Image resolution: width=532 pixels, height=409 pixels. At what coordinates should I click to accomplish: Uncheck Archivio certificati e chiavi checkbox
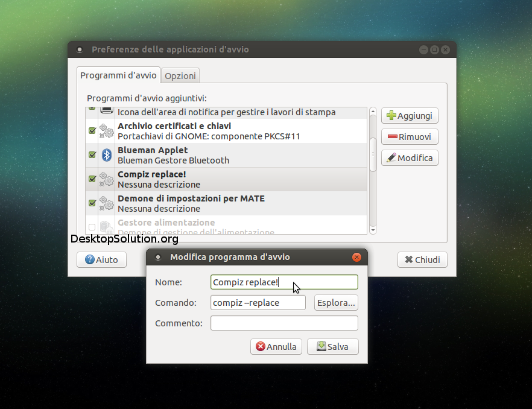92,131
